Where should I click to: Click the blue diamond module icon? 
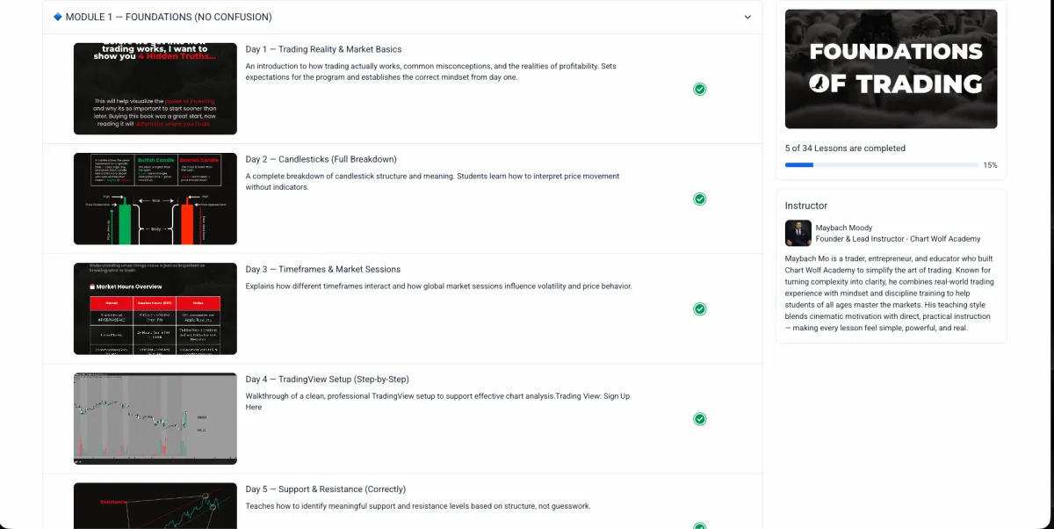click(58, 17)
